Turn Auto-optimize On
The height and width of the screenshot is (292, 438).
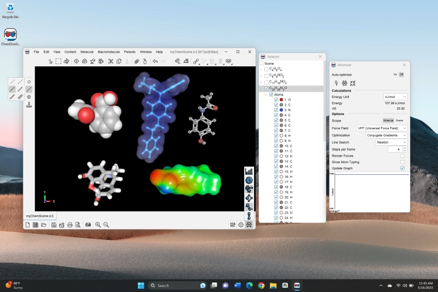(x=395, y=75)
